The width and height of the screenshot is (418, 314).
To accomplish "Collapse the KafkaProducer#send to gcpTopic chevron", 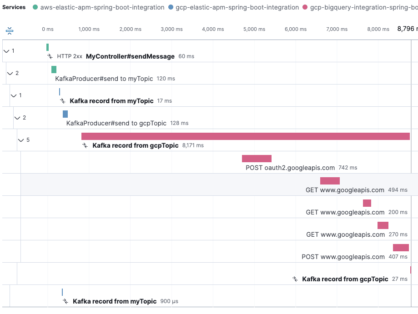I will [17, 118].
